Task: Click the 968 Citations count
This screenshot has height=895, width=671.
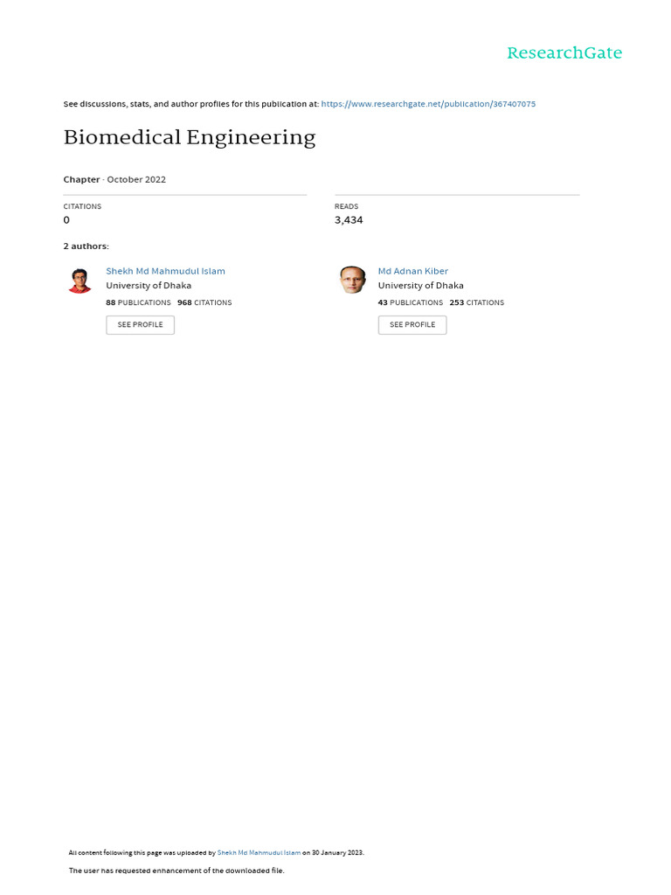Action: pyautogui.click(x=204, y=302)
